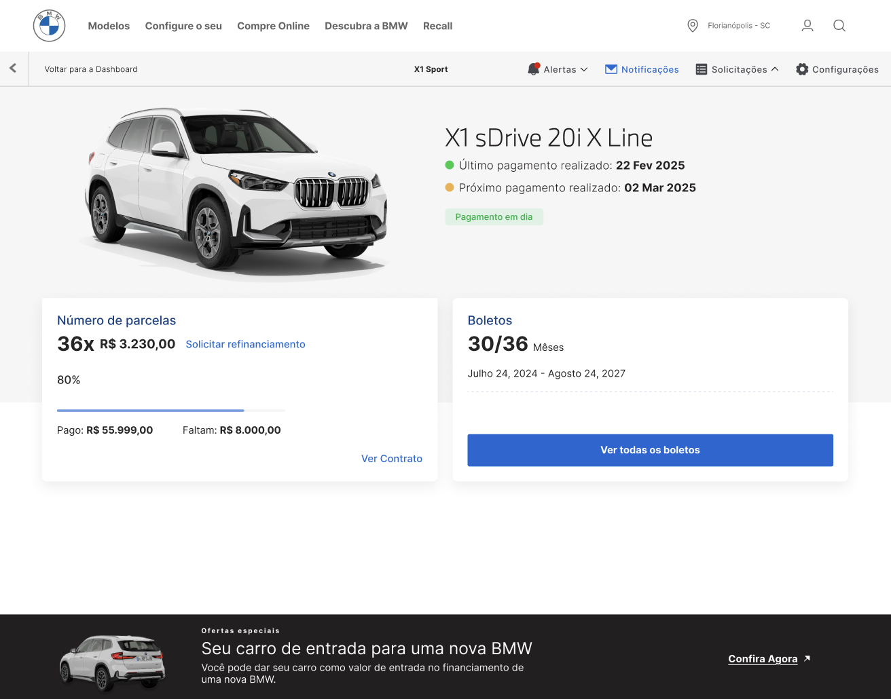891x699 pixels.
Task: Click the Alertas bell icon
Action: [534, 69]
